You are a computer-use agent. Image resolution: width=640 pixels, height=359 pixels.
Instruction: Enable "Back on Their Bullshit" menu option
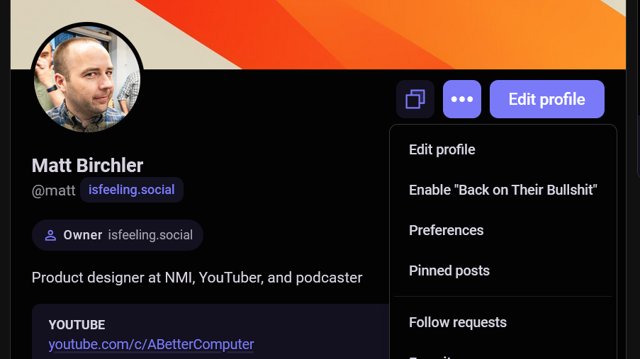[503, 190]
